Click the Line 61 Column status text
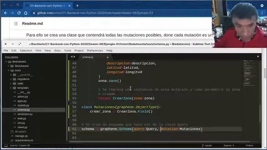The height and width of the screenshot is (150, 267). [20, 145]
